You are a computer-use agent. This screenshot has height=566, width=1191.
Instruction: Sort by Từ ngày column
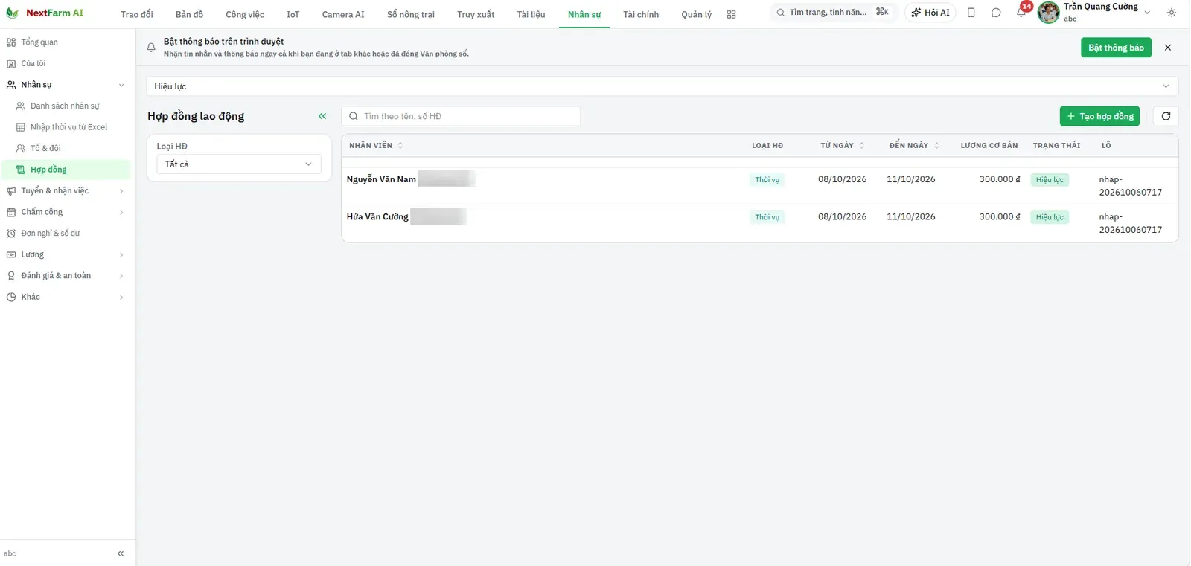(x=843, y=146)
